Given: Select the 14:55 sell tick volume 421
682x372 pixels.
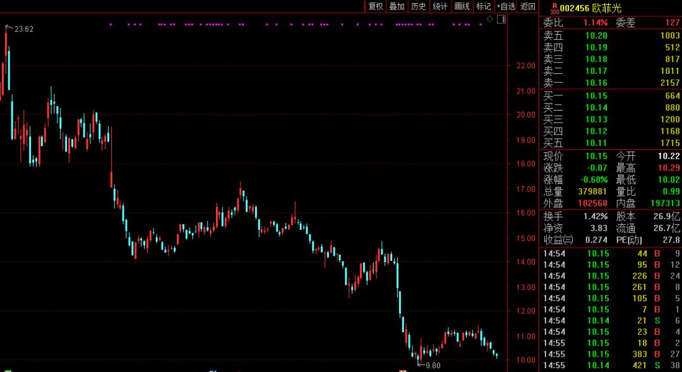Looking at the screenshot, I should click(x=611, y=366).
